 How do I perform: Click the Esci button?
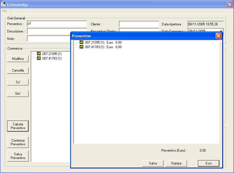pos(209,163)
